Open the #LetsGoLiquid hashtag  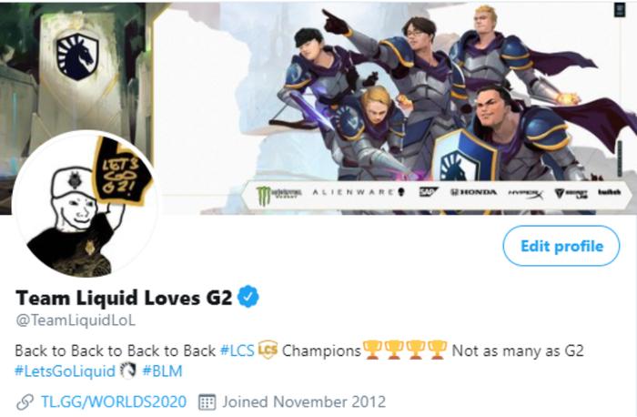point(65,371)
